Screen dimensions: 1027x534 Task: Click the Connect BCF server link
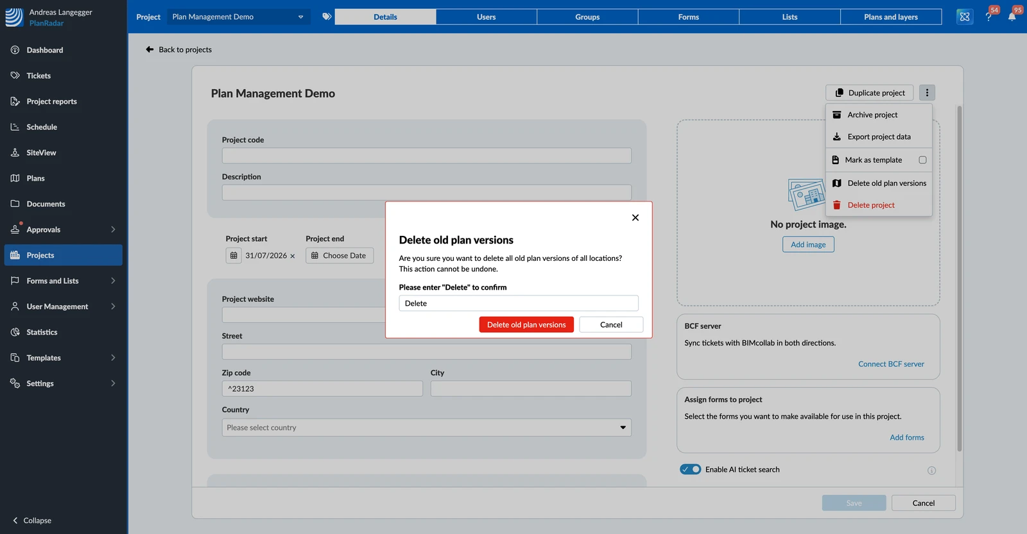point(891,364)
